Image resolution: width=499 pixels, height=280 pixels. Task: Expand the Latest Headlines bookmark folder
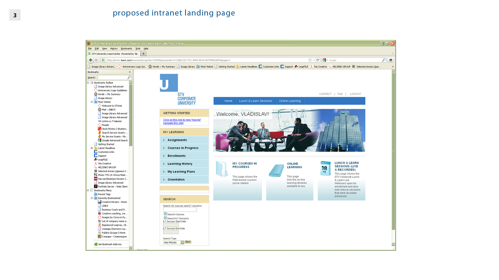[92, 148]
